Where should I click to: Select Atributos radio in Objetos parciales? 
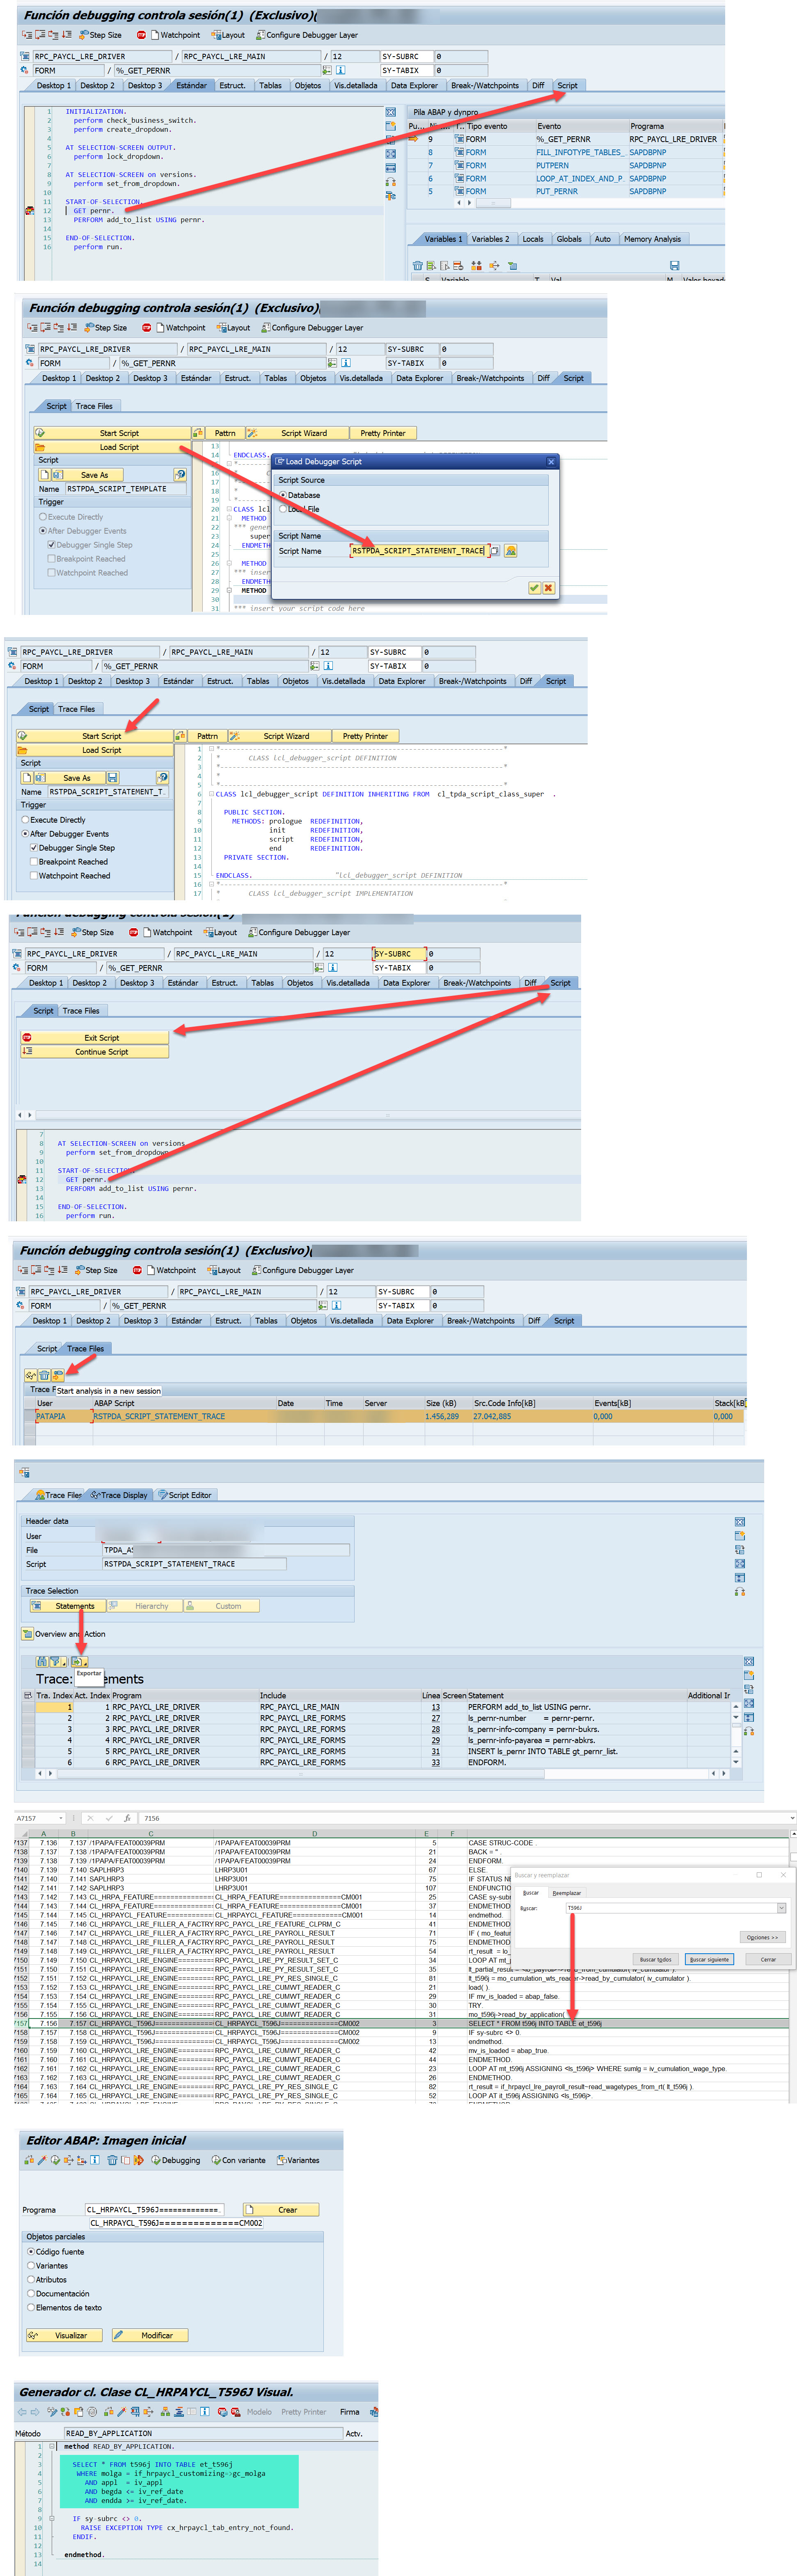point(31,2279)
